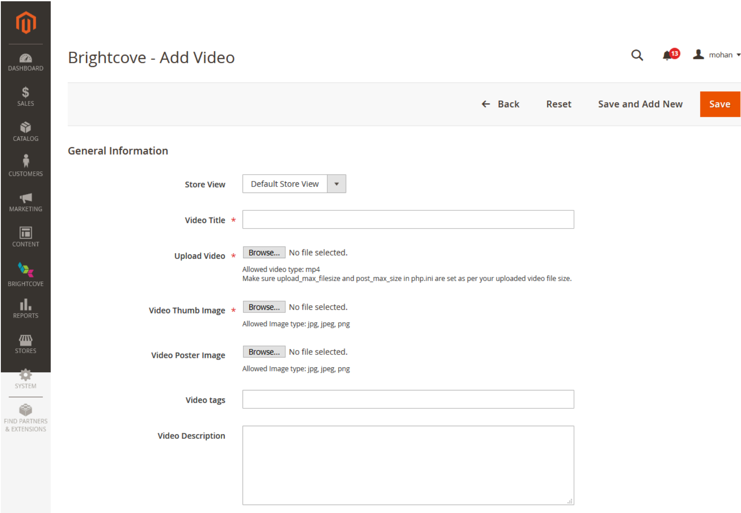Click inside the Video Title field
Viewport: 741px width, 513px height.
point(407,220)
